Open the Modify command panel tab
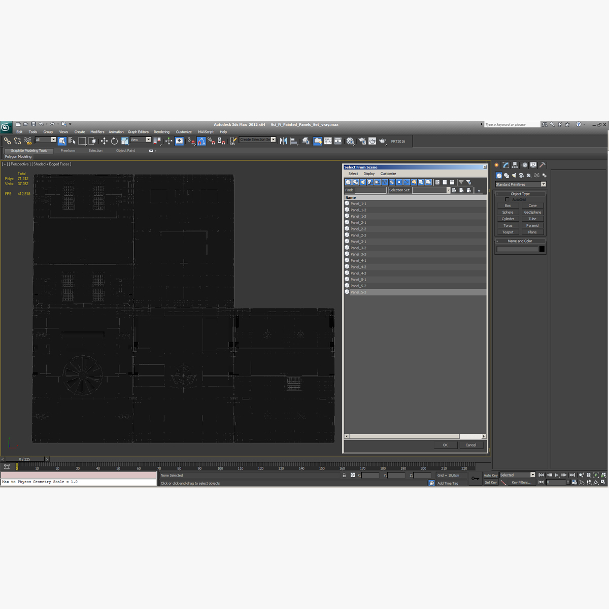This screenshot has width=609, height=609. (x=505, y=165)
